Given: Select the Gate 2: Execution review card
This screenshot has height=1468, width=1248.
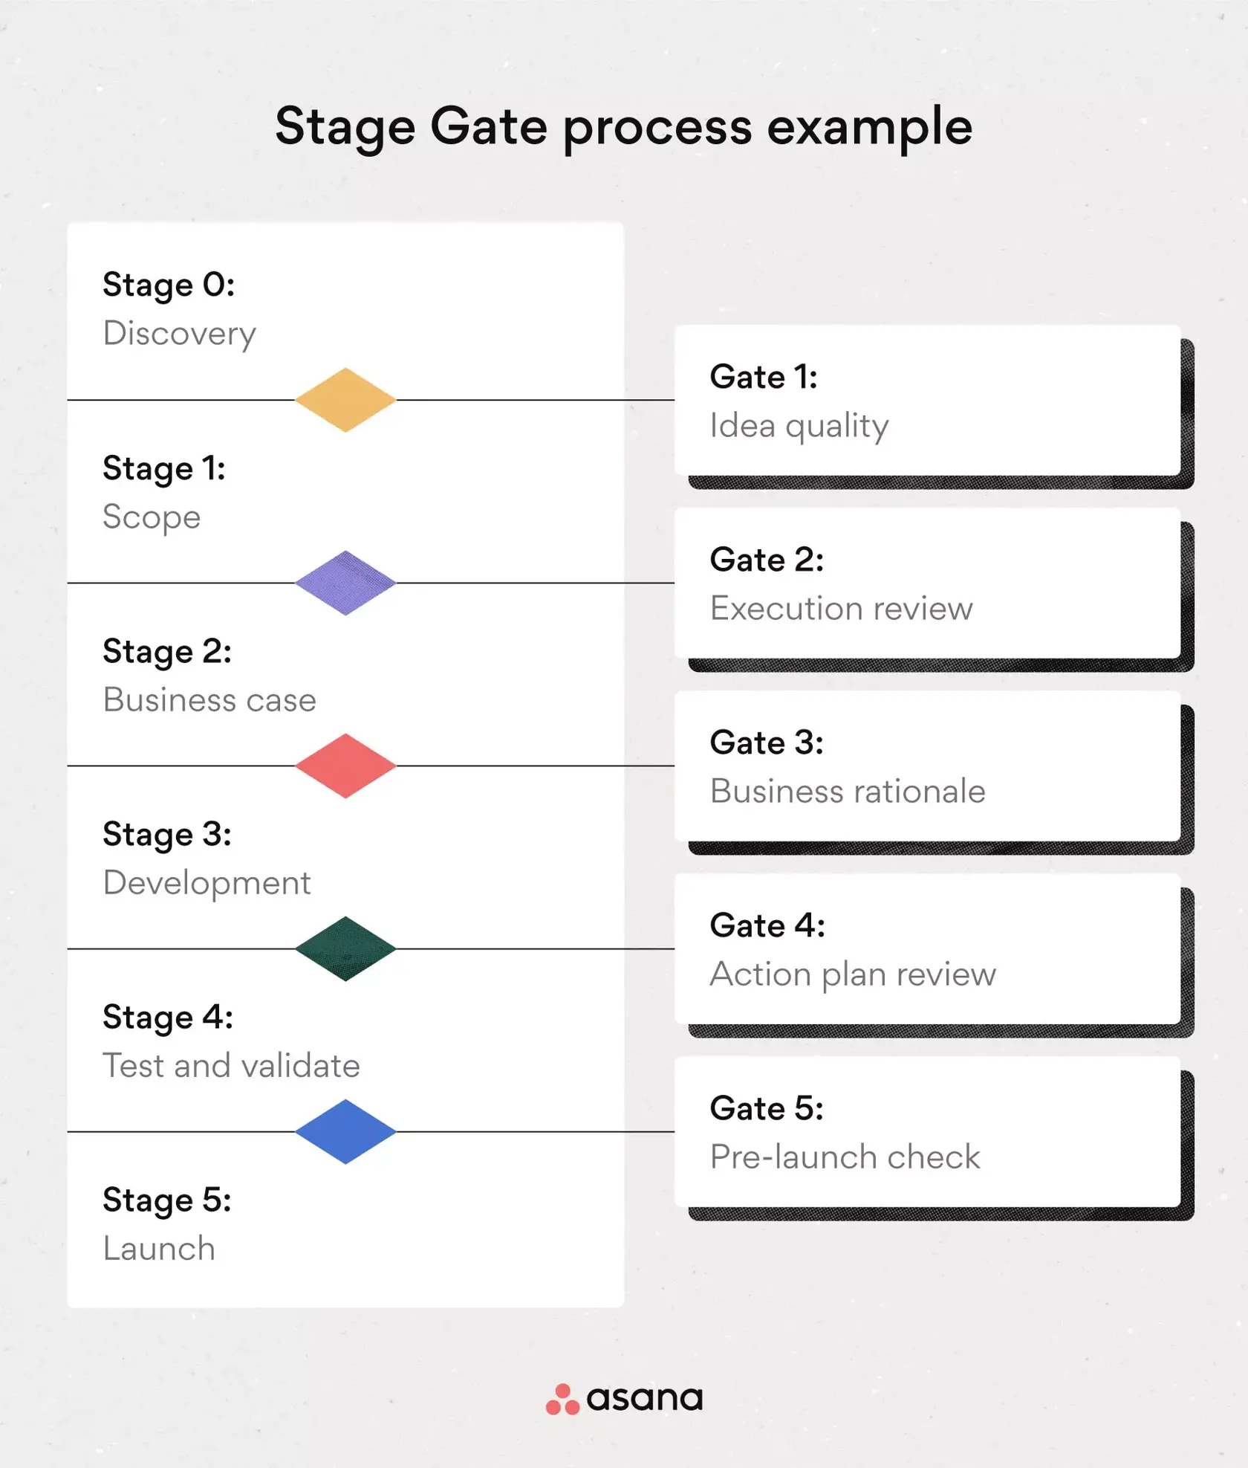Looking at the screenshot, I should click(x=927, y=583).
